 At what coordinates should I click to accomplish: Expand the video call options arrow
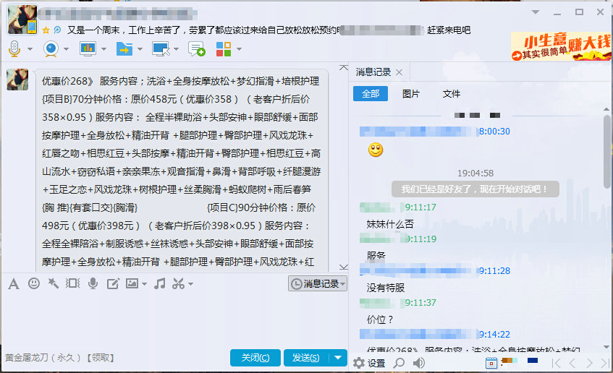click(66, 49)
